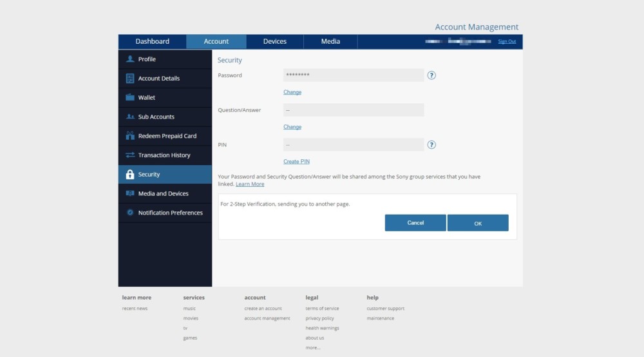Click the Wallet icon in sidebar
644x357 pixels.
click(x=130, y=97)
